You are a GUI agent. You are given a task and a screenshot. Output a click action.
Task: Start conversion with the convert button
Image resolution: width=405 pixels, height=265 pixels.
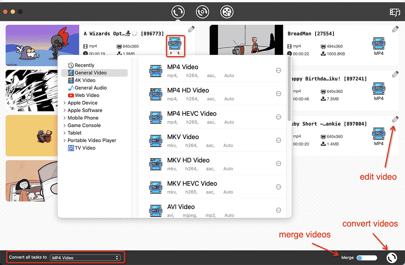392,257
